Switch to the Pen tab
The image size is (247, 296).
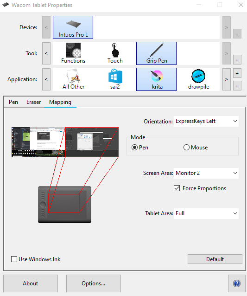click(13, 102)
